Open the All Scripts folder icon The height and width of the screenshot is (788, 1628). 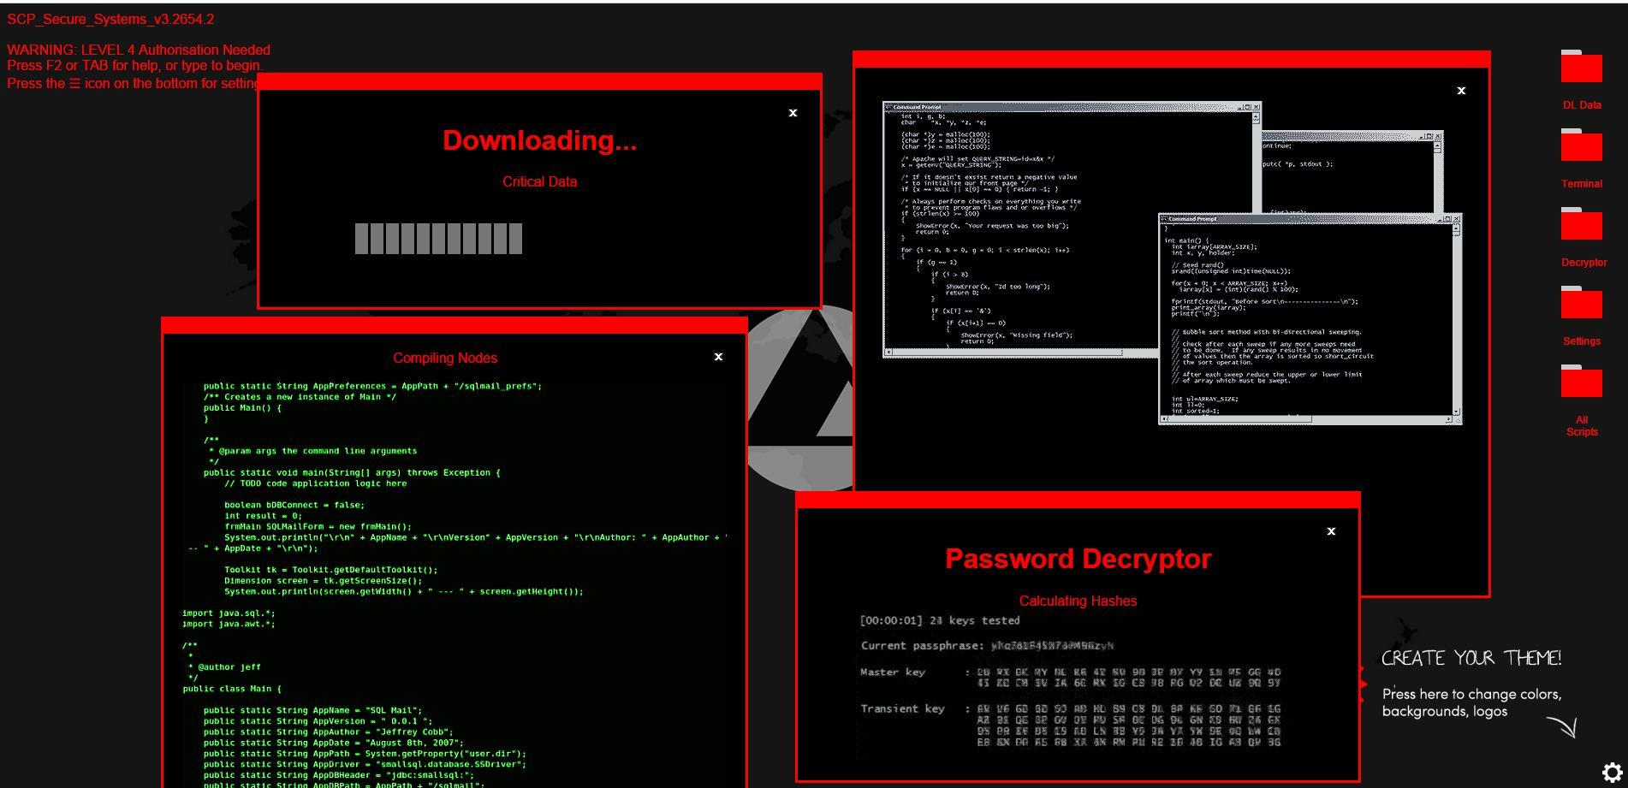coord(1581,382)
